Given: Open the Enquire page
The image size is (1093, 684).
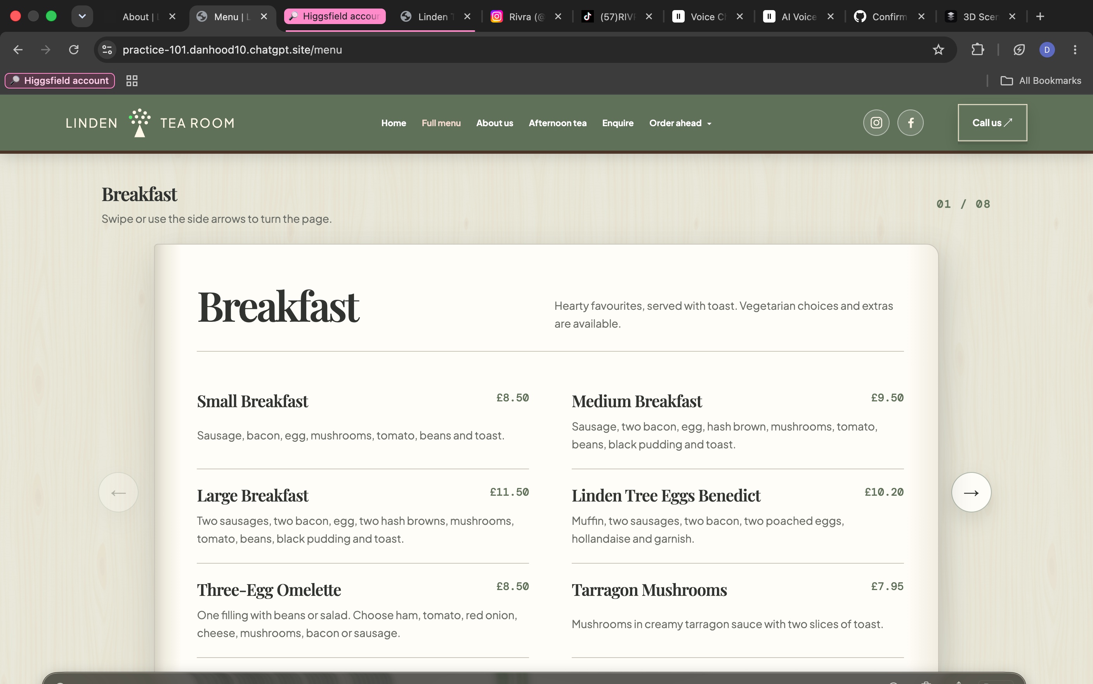Looking at the screenshot, I should pos(617,123).
